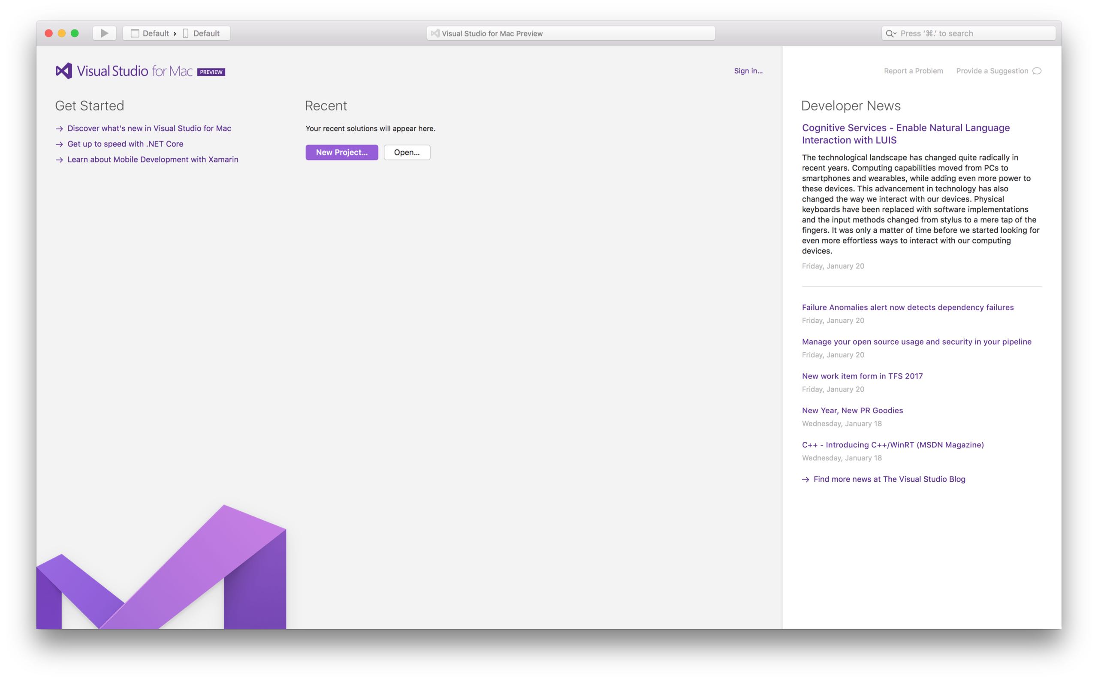The height and width of the screenshot is (681, 1098).
Task: Open Failure Anomalies alert news item
Action: pos(907,307)
